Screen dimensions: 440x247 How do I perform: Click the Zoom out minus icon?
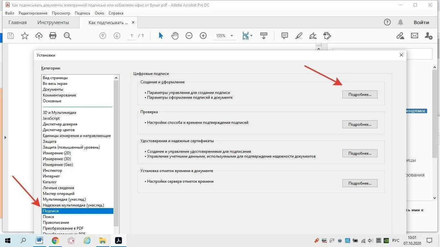click(189, 36)
